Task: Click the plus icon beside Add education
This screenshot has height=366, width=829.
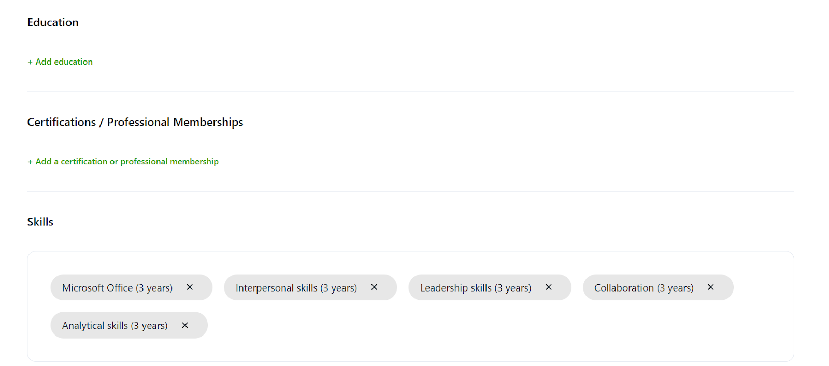Action: pos(30,62)
